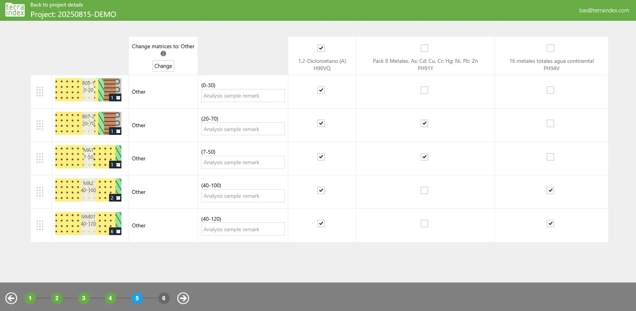Image resolution: width=636 pixels, height=311 pixels.
Task: Click drag handle for sample B05-1
Action: 40,92
